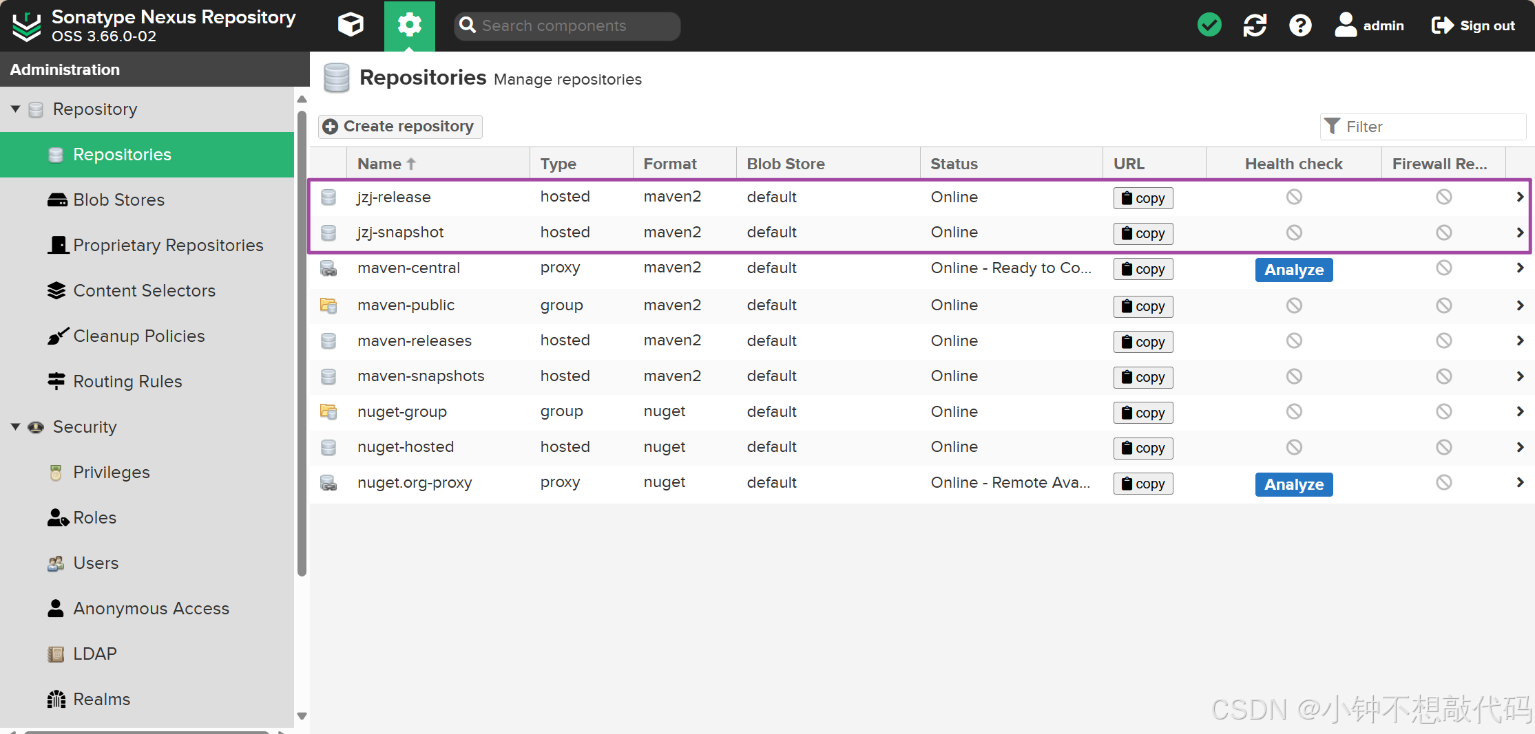Copy URL of nuget-hosted
The height and width of the screenshot is (734, 1535).
click(x=1143, y=448)
